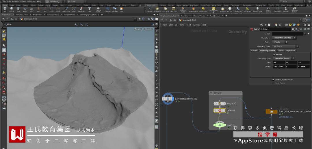
Task: Click the Sky Light shelf icon
Action: pos(222,9)
